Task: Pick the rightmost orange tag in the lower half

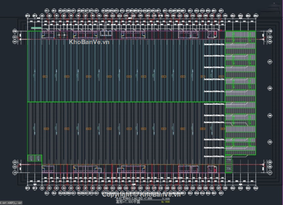Action: click(203, 129)
